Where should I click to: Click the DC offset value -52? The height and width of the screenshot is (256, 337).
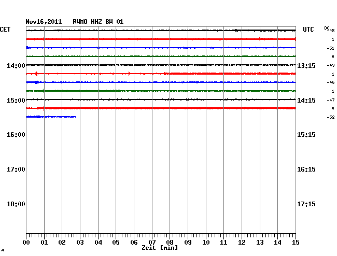pyautogui.click(x=331, y=117)
